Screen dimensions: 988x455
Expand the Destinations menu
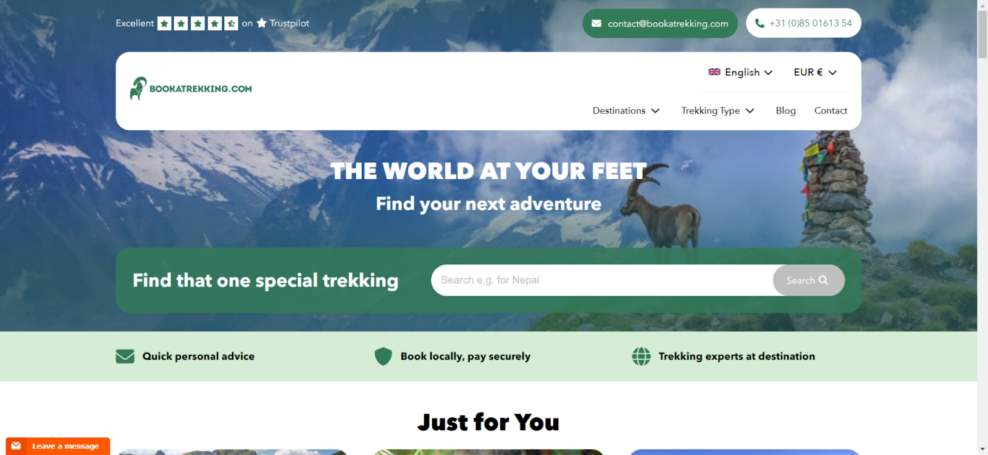point(626,111)
